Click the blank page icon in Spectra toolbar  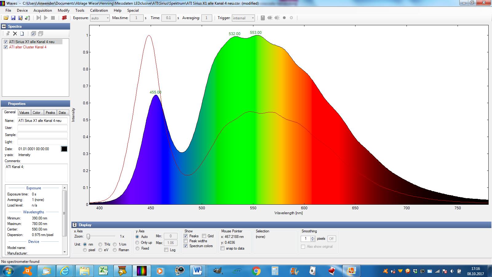point(22,34)
